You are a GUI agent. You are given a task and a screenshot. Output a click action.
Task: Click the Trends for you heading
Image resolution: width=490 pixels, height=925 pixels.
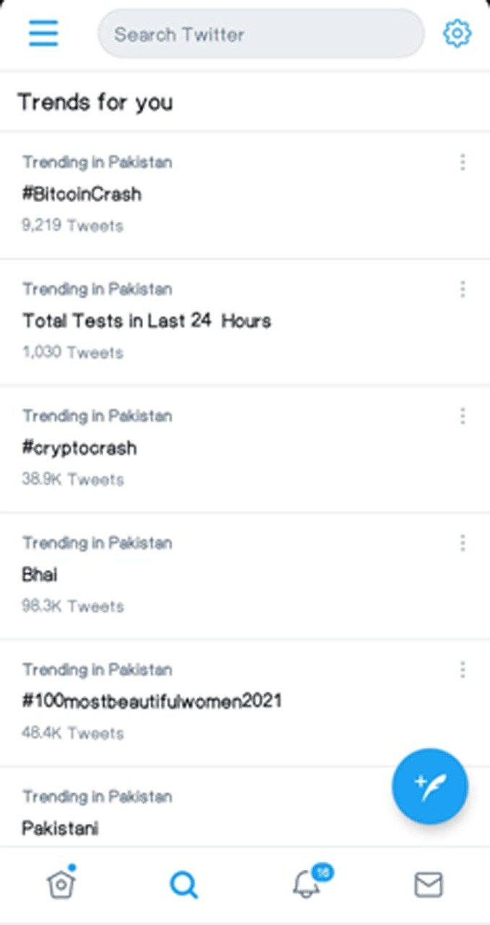pos(95,102)
